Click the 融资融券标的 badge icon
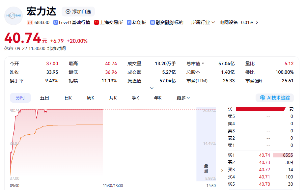The width and height of the screenshot is (305, 190). click(152, 23)
